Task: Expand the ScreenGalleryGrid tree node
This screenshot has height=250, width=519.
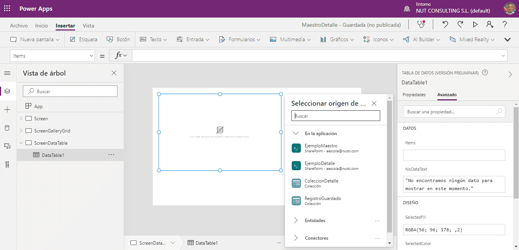Action: pos(21,131)
